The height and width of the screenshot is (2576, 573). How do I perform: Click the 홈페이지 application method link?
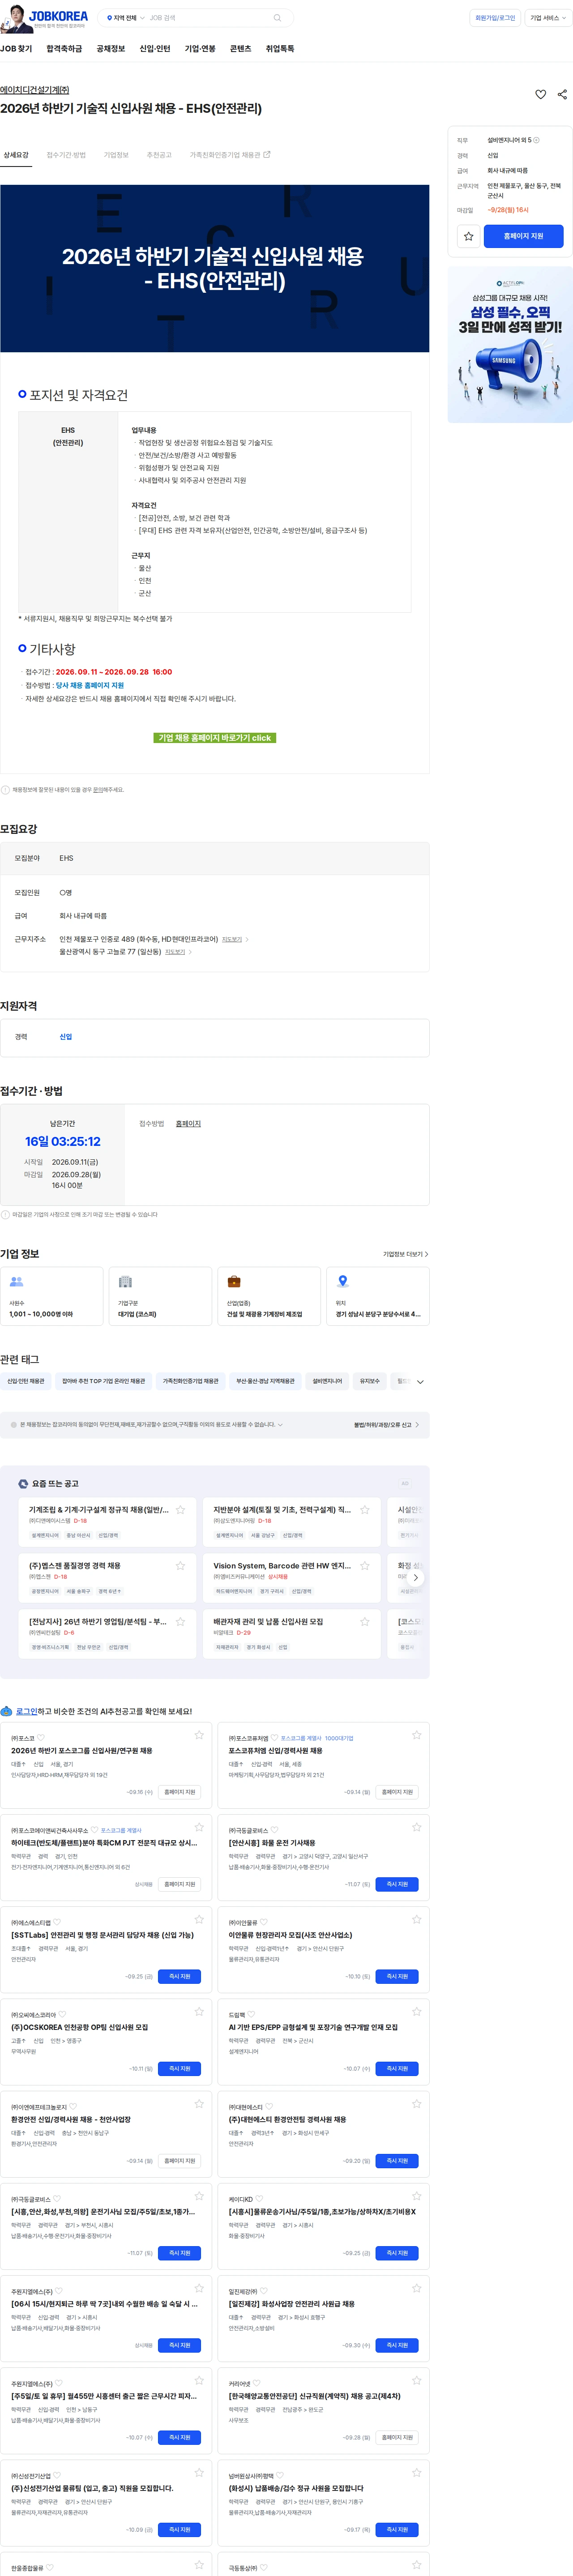188,1124
